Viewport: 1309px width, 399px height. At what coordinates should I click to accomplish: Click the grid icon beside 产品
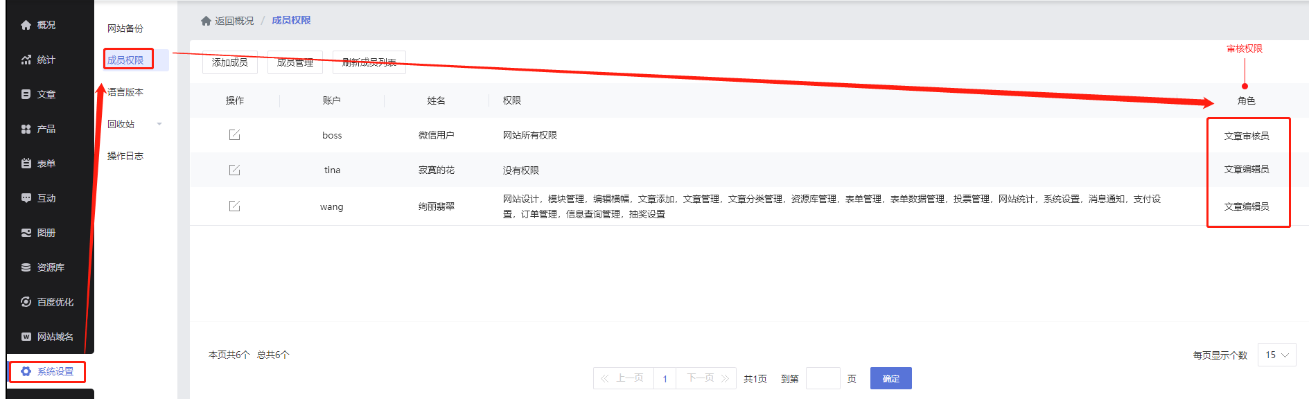tap(26, 129)
